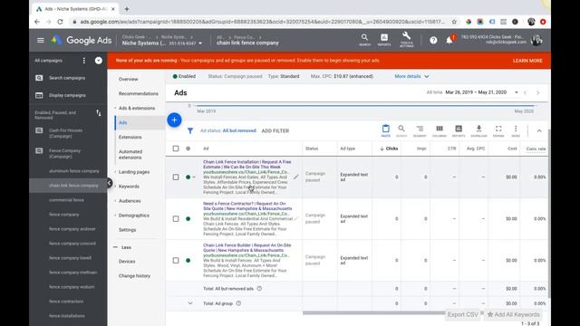
Task: Toggle status dot of Chain Link Fence Installation ad
Action: pos(188,177)
